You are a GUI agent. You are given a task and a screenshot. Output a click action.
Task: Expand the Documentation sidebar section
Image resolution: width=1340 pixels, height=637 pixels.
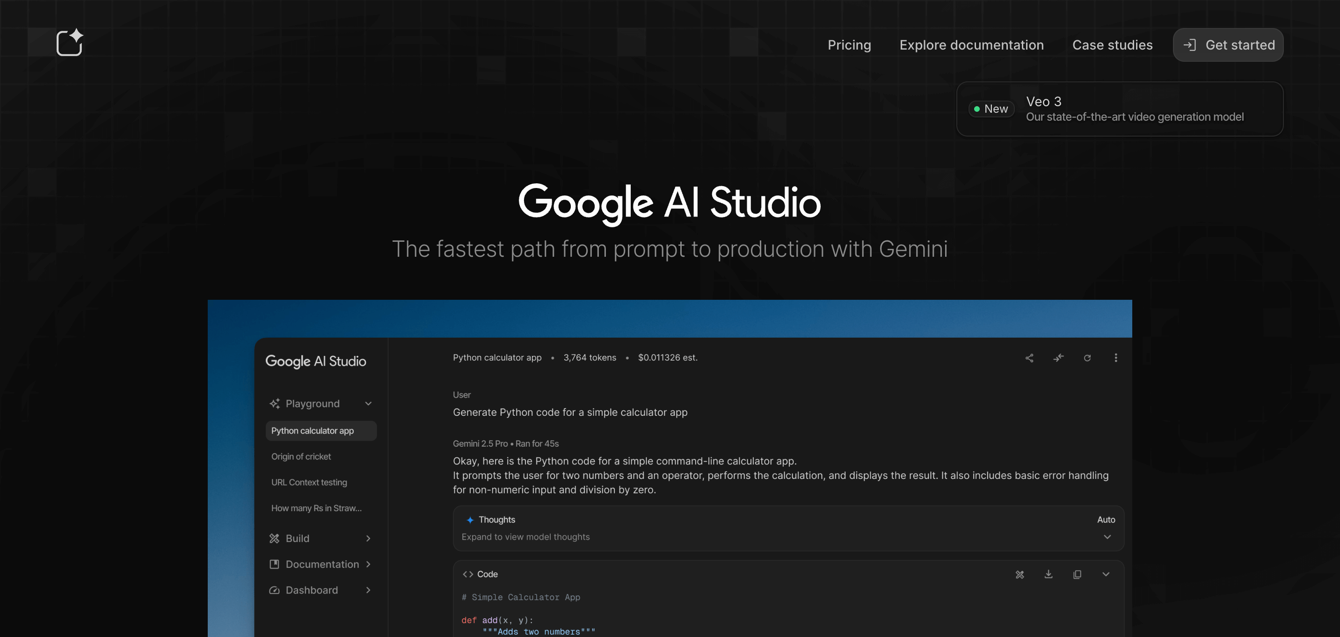tap(368, 564)
